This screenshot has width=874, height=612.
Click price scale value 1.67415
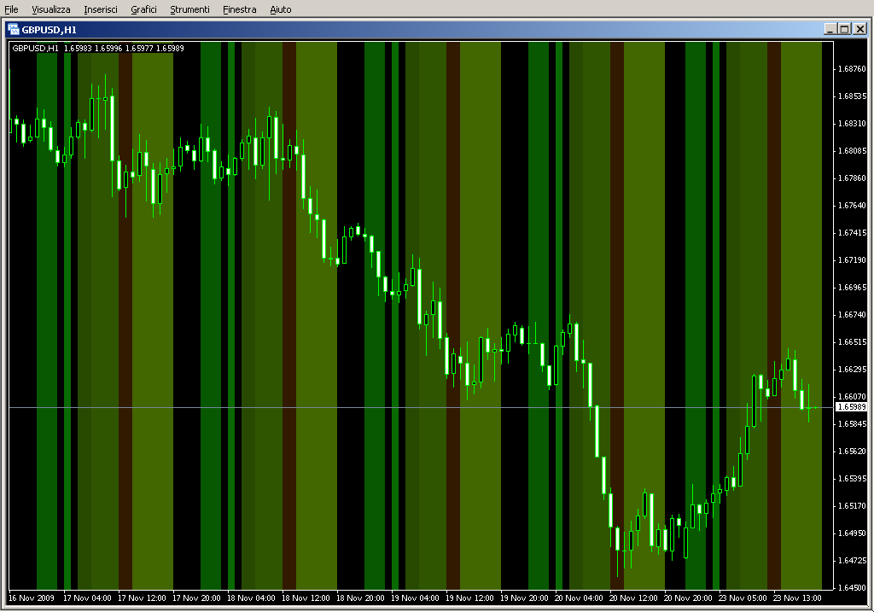tap(853, 233)
